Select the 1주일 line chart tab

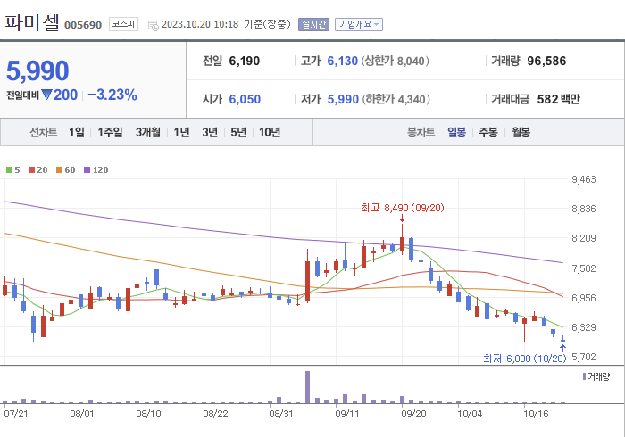110,132
